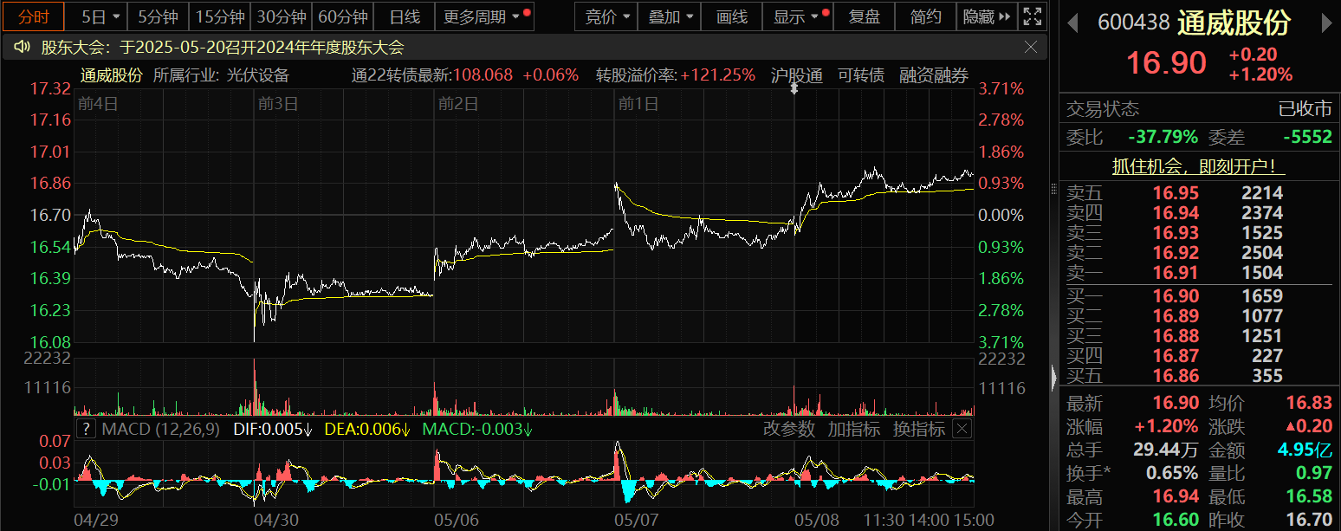The image size is (1341, 531).
Task: Select the 30分钟 period tab
Action: (282, 16)
